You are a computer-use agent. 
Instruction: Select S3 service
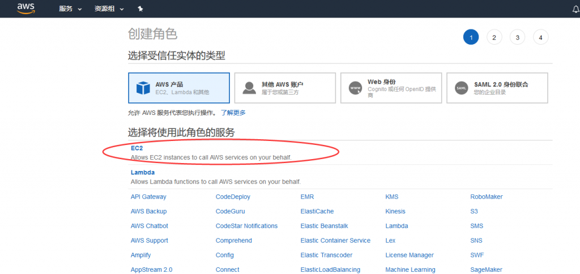(474, 212)
